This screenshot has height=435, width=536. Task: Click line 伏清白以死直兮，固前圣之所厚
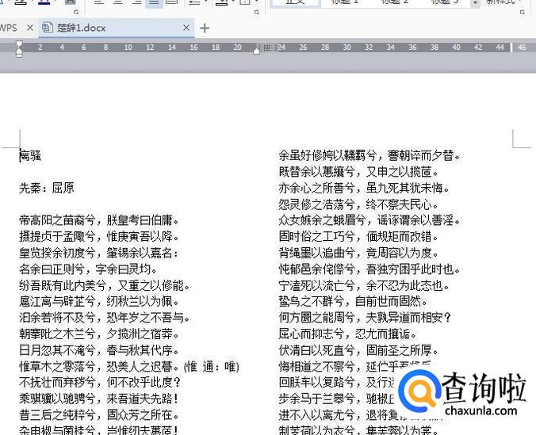click(x=359, y=350)
